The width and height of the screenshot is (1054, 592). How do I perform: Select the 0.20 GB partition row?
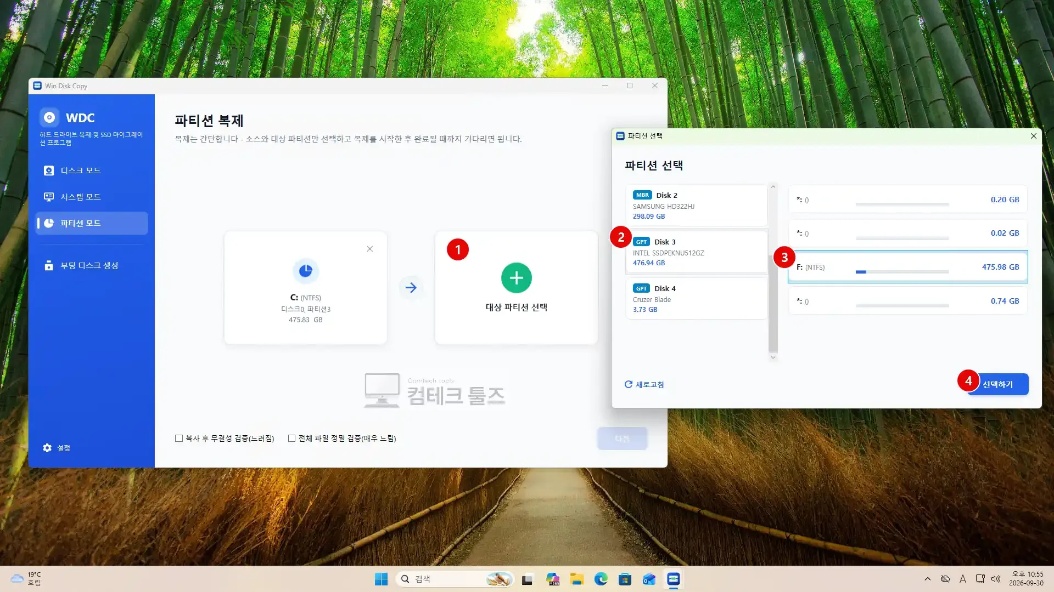click(x=907, y=200)
